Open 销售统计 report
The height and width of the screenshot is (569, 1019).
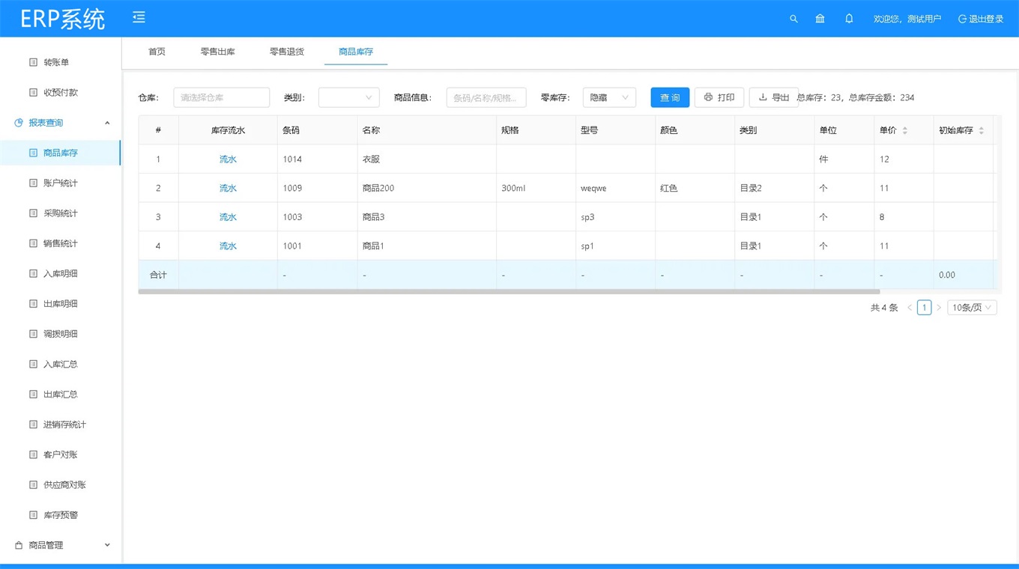click(60, 243)
